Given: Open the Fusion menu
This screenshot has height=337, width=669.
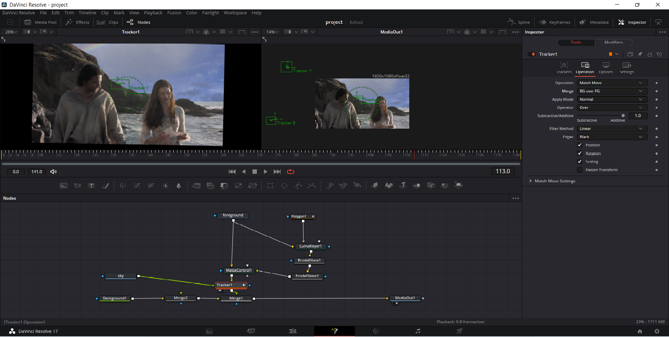Looking at the screenshot, I should coord(174,13).
